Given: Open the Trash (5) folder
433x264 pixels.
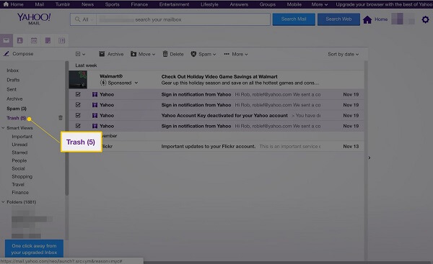Looking at the screenshot, I should 17,118.
